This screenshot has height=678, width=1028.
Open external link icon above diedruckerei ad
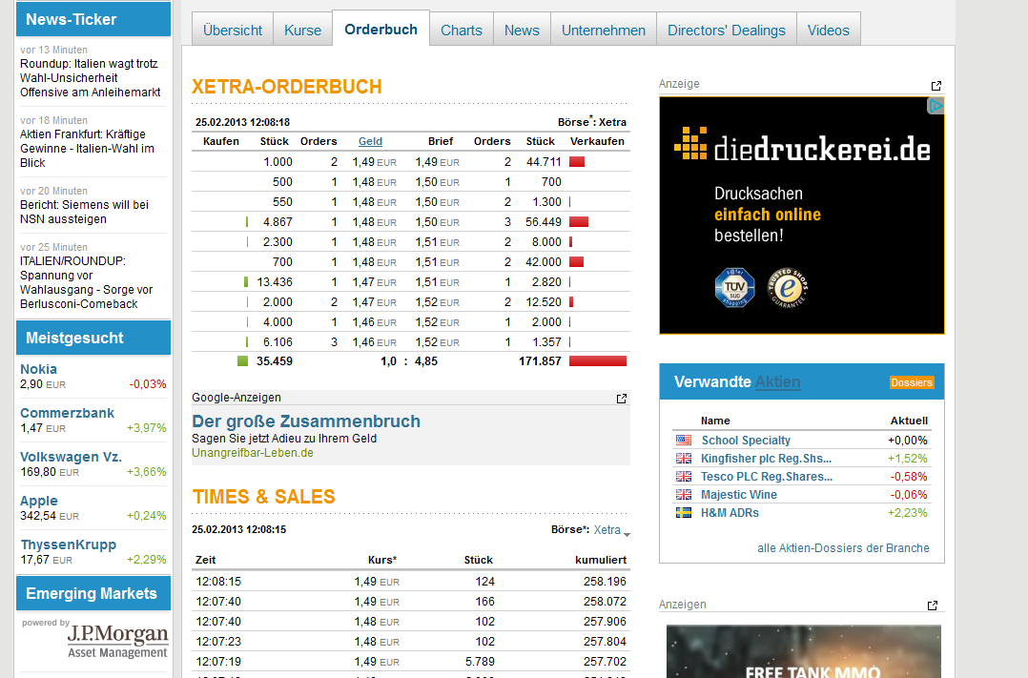[936, 86]
